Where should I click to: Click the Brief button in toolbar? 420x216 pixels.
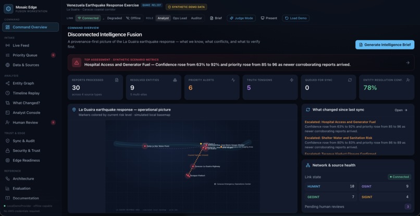point(216,18)
